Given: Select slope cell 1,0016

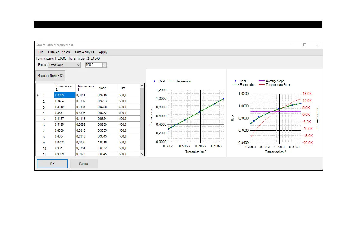Looking at the screenshot, I should (107, 142).
